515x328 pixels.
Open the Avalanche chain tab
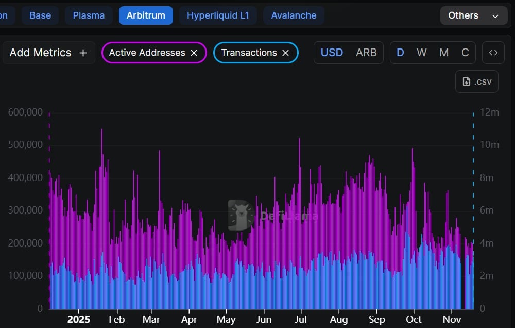click(294, 15)
